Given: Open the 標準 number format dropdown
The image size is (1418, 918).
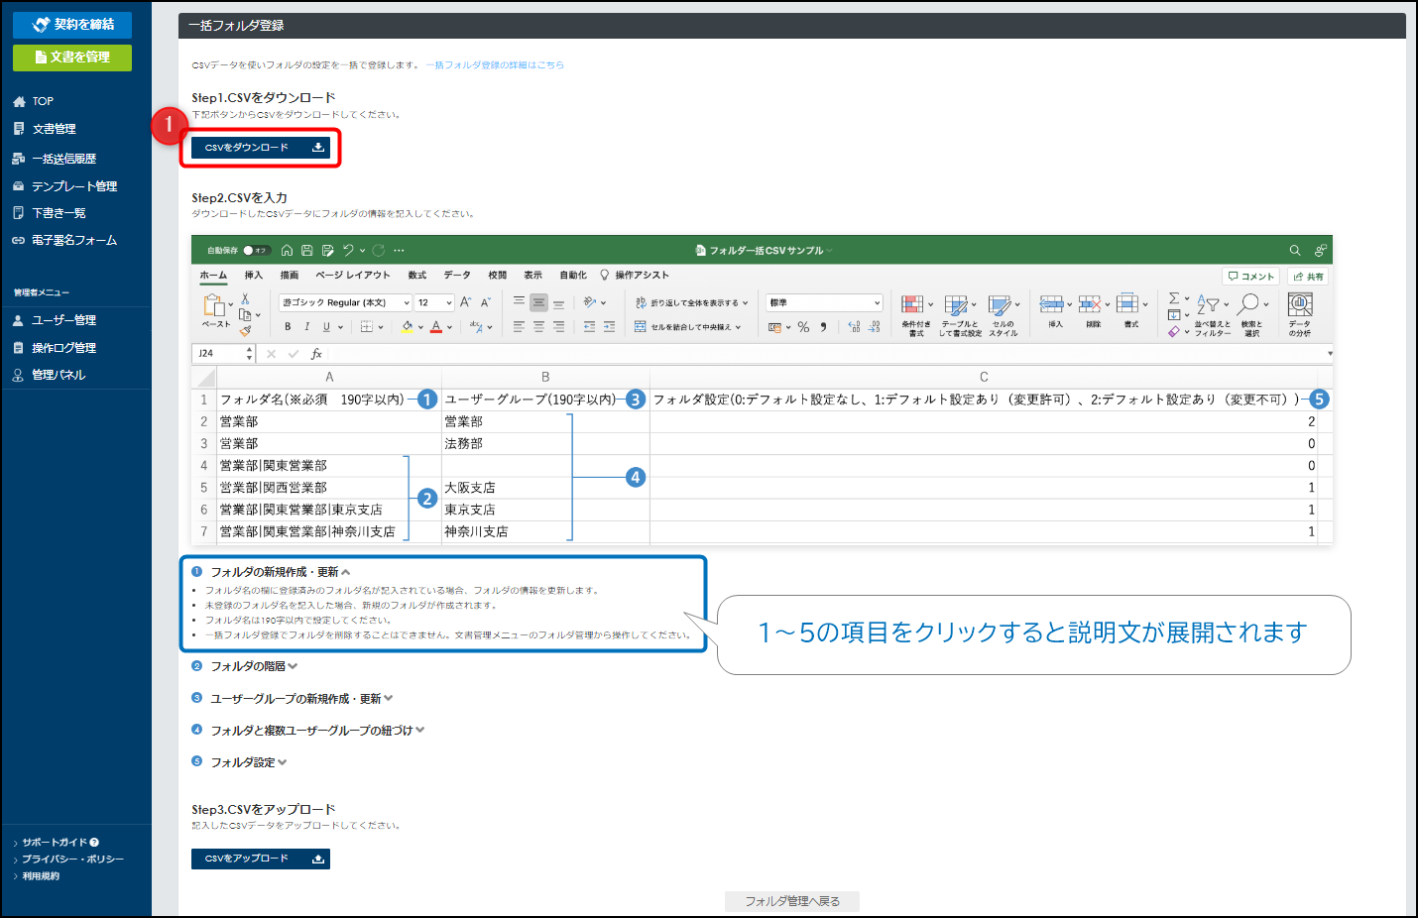Looking at the screenshot, I should tap(824, 302).
